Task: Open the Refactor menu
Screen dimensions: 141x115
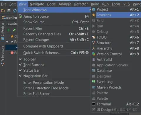Action: 81,4
